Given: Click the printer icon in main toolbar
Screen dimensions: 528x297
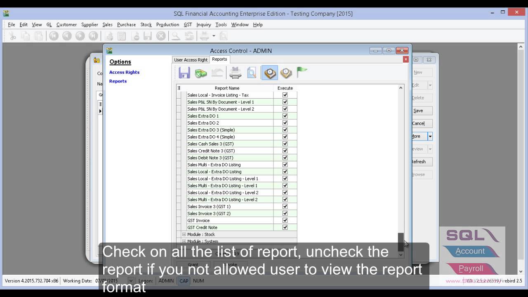Looking at the screenshot, I should (x=205, y=36).
